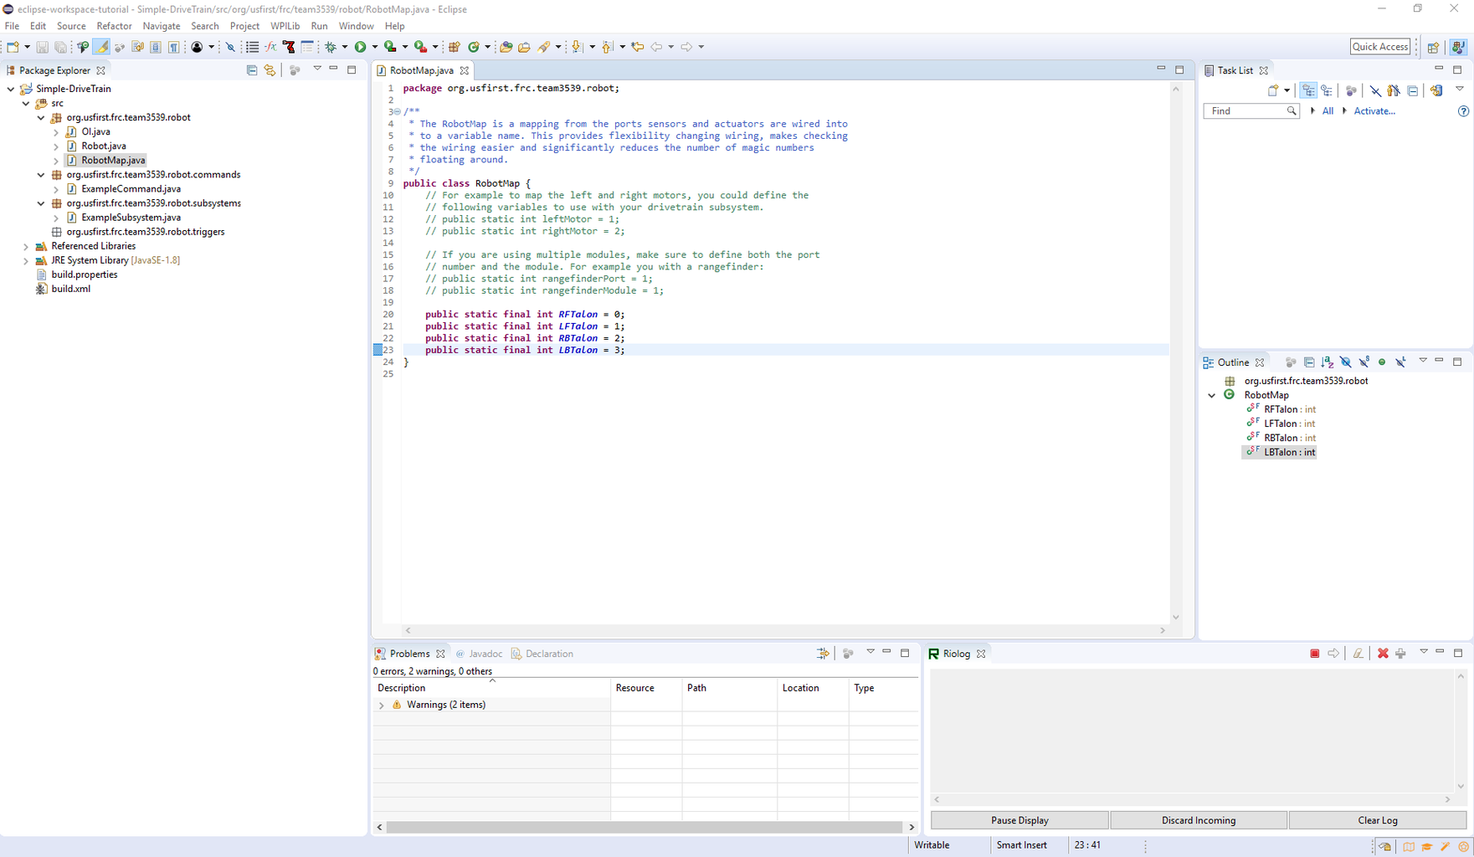
Task: Expand the Referenced Libraries tree node
Action: 26,246
